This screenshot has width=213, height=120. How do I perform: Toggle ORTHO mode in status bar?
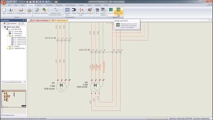tap(180, 119)
